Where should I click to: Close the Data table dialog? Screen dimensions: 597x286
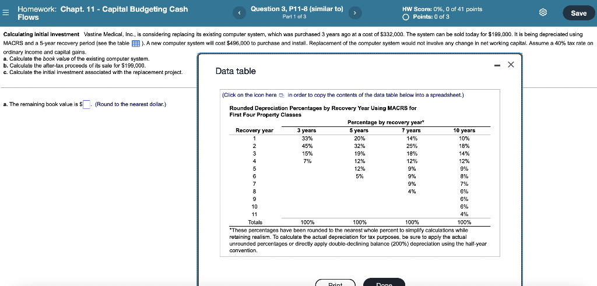click(511, 65)
